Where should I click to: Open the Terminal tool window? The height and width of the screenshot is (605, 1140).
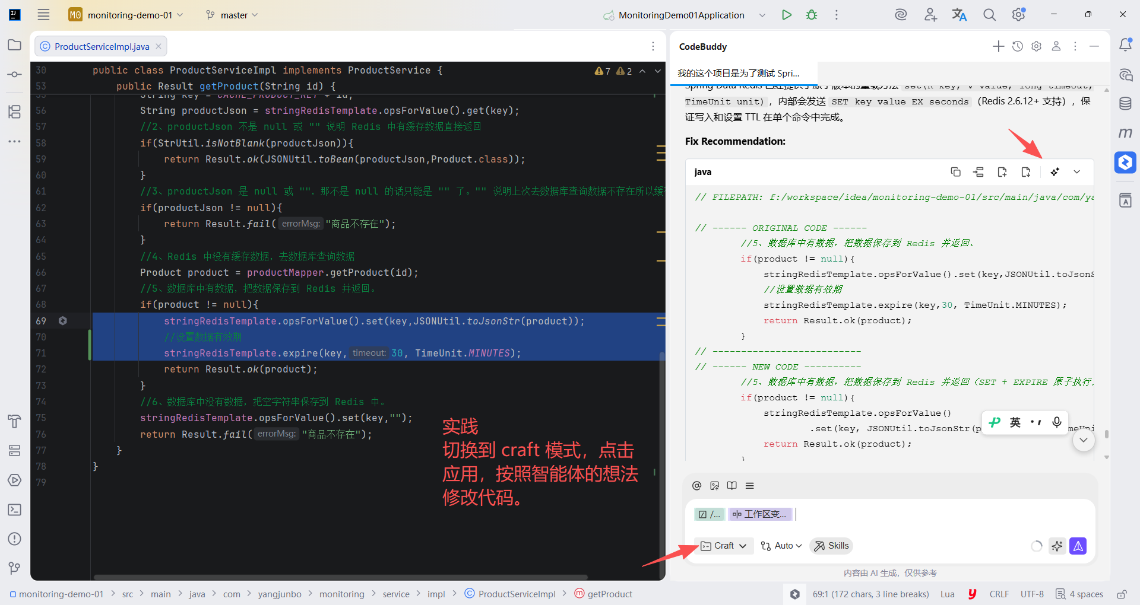(x=15, y=510)
